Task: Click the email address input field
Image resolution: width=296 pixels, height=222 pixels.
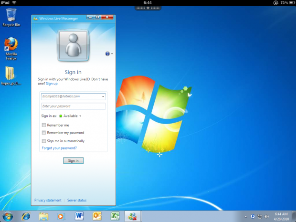Action: click(74, 96)
